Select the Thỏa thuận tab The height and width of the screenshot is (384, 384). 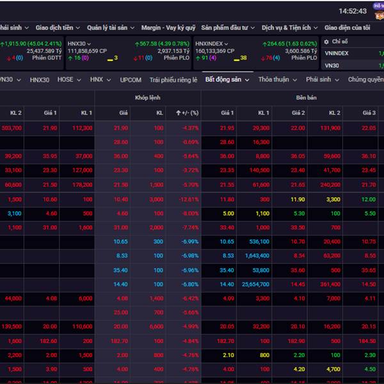point(277,80)
